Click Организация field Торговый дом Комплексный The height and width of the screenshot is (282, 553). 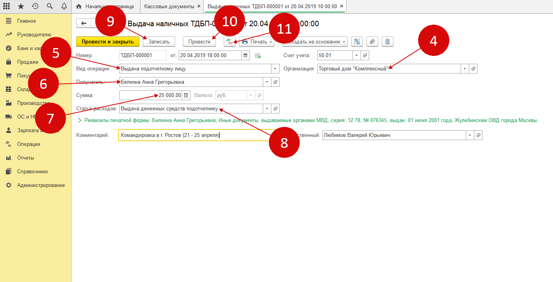tap(389, 69)
